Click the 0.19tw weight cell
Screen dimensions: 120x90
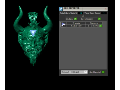(95, 26)
